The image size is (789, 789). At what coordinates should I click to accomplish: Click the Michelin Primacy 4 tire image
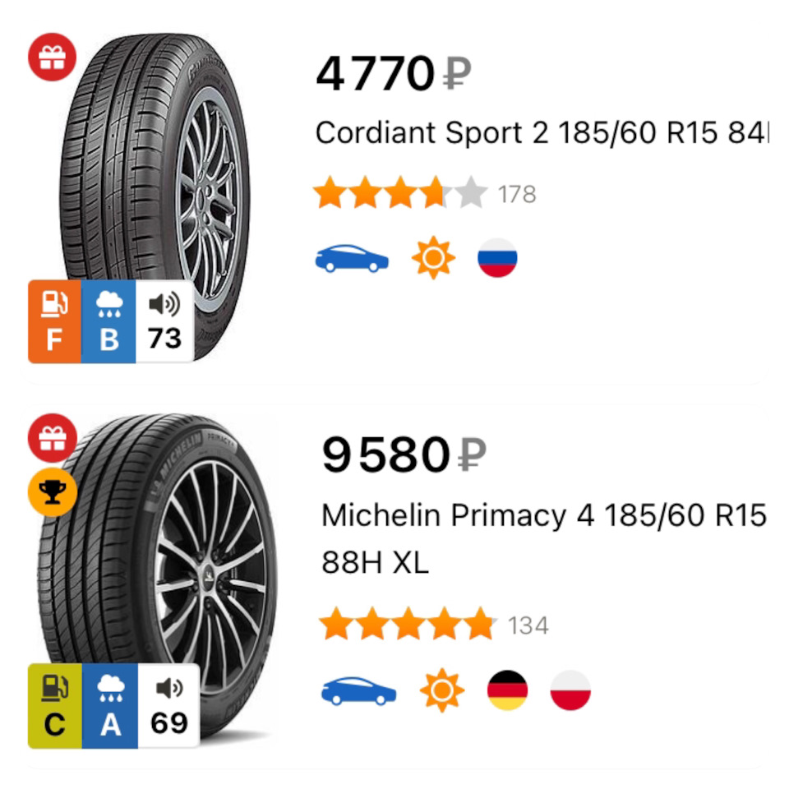[164, 567]
